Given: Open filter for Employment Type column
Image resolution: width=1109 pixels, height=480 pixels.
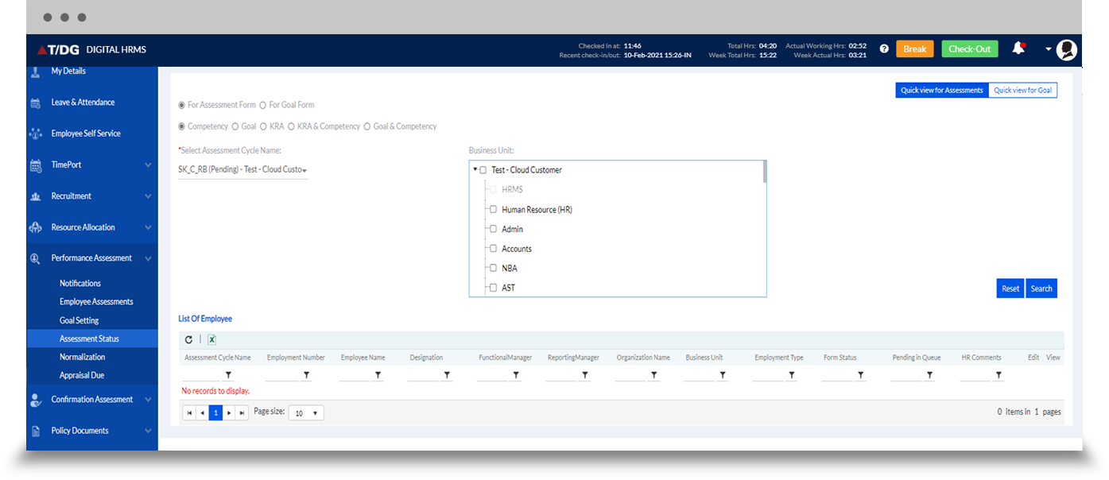Looking at the screenshot, I should coord(791,374).
